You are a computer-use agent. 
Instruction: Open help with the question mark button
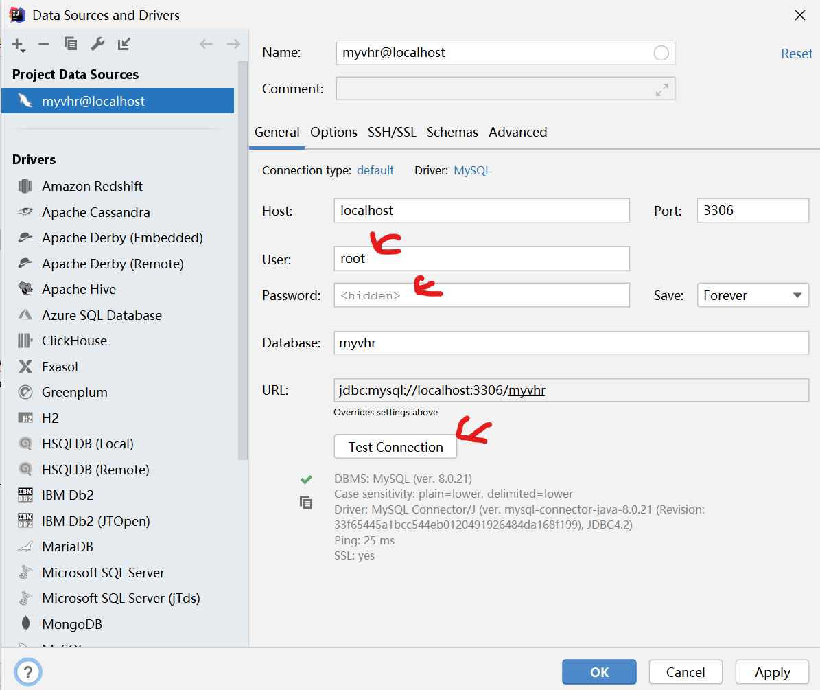pos(28,672)
